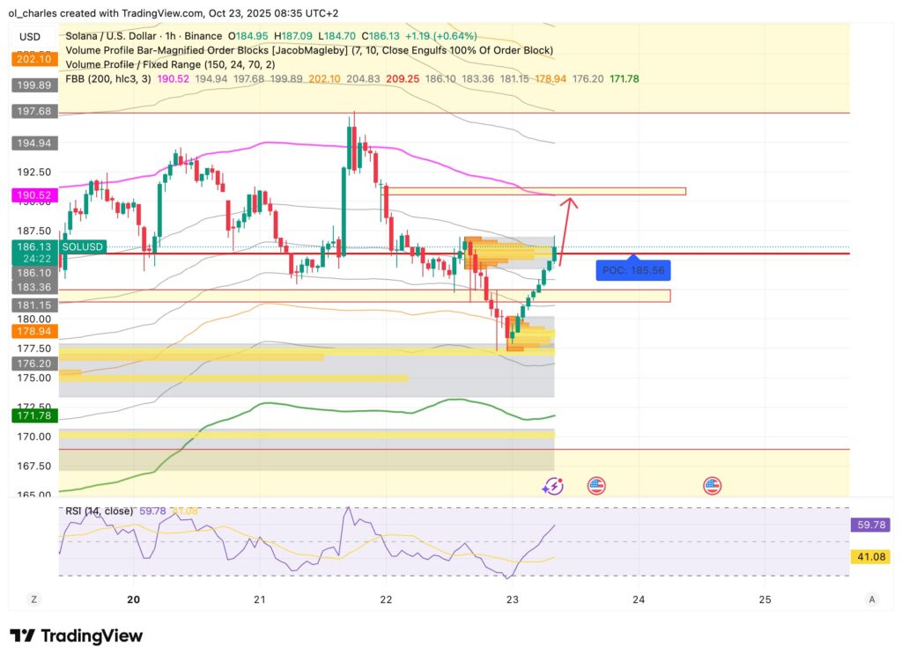Click the magenta 190.52 price axis label
The width and height of the screenshot is (902, 661).
click(x=33, y=195)
